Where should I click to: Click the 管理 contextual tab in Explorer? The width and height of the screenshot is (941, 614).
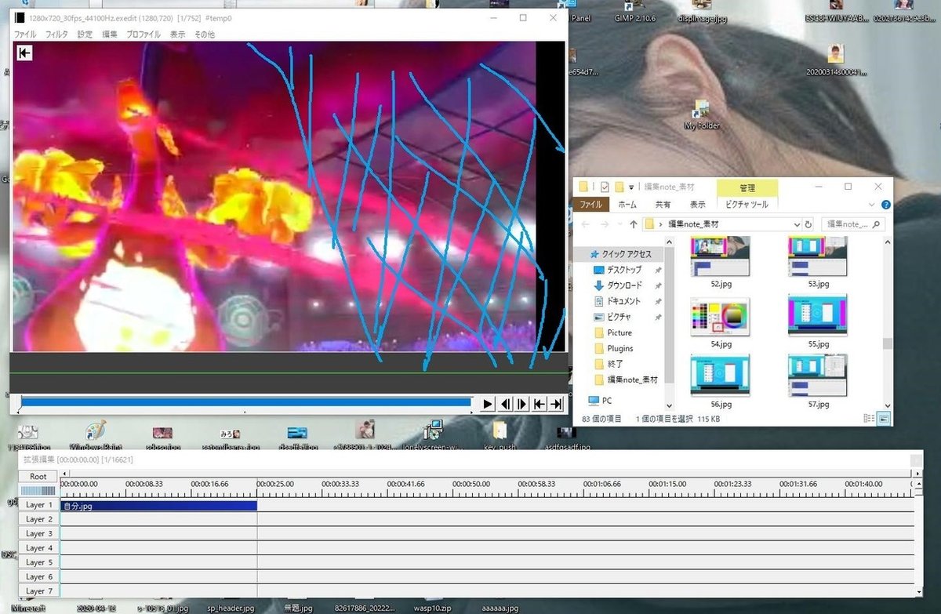click(x=747, y=188)
